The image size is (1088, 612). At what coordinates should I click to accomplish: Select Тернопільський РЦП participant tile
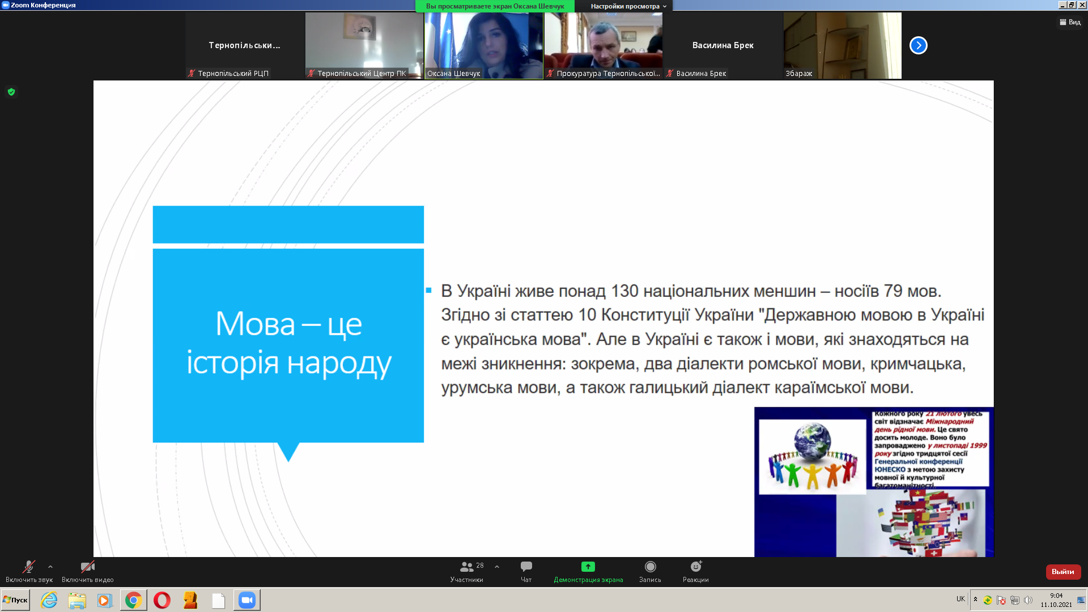click(244, 45)
